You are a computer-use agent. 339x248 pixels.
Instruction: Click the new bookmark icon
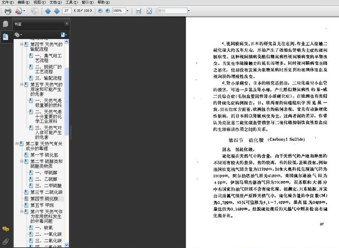pos(63,34)
